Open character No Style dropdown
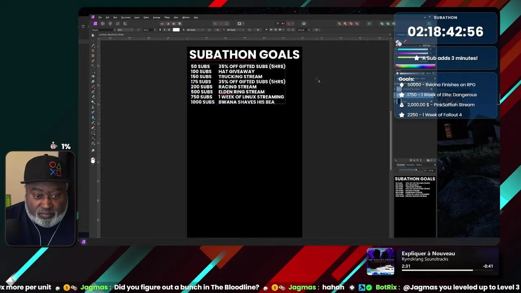 pos(195,30)
